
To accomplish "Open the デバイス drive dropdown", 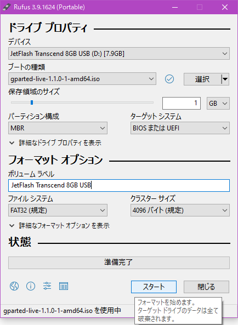I will pos(119,54).
